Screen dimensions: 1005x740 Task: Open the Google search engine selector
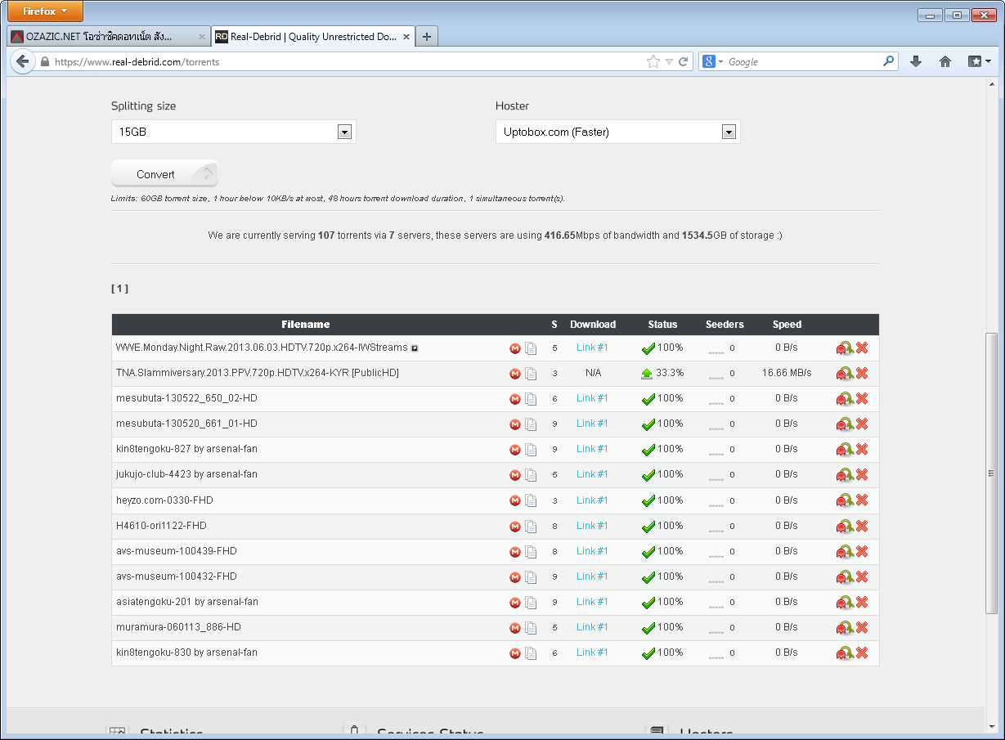click(x=712, y=61)
